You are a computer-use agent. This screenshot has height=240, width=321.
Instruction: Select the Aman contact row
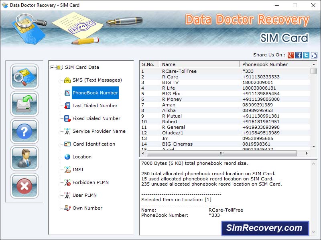(x=225, y=105)
